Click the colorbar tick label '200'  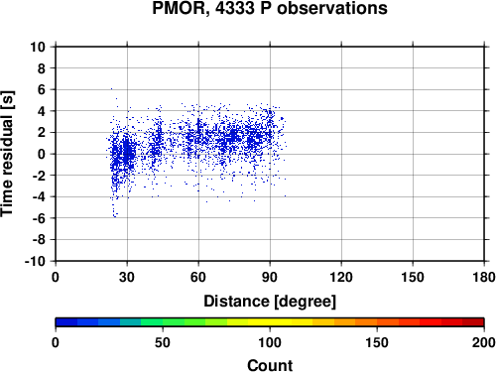[x=484, y=342]
